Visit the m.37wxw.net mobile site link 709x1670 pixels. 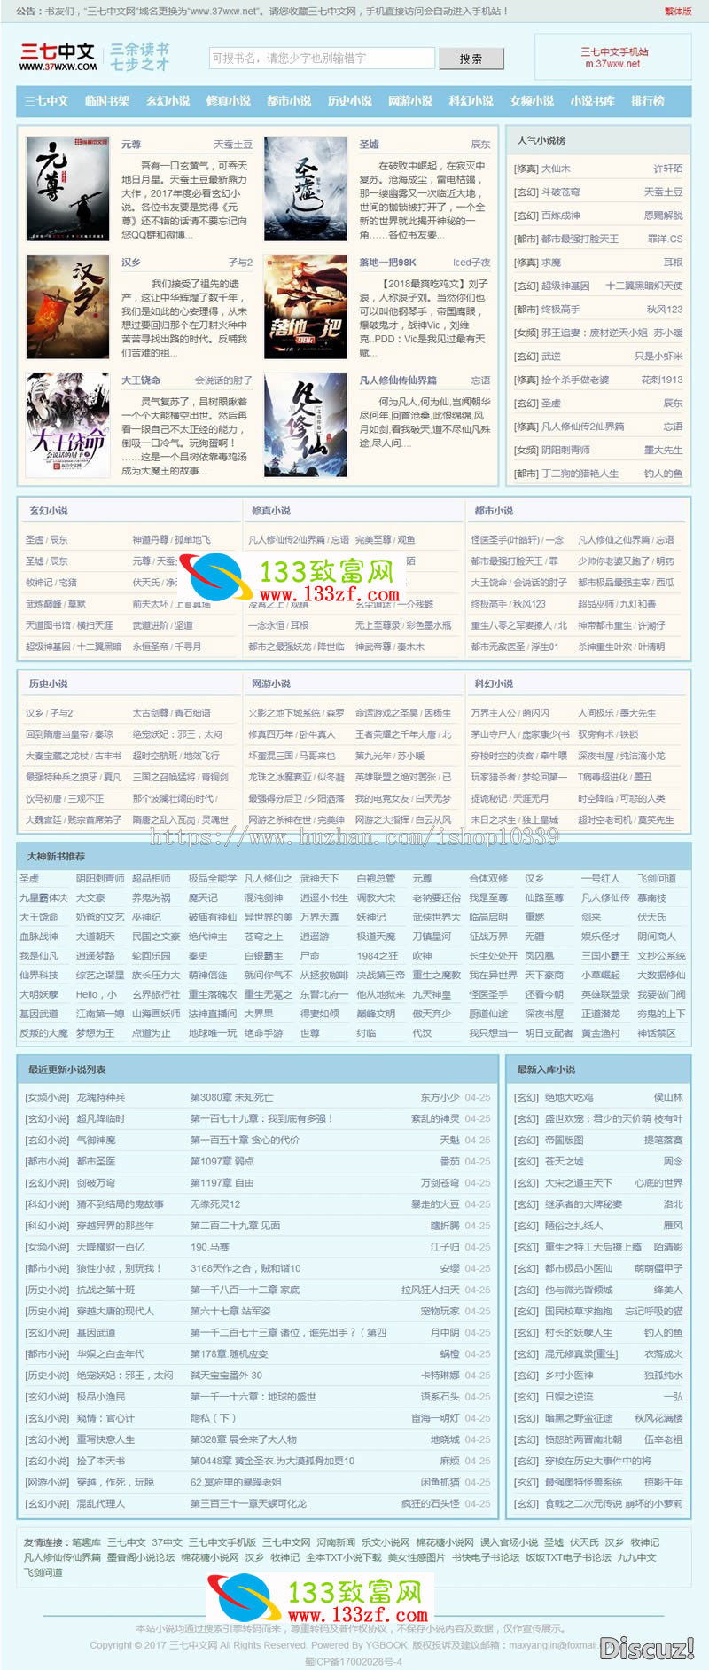coord(612,64)
